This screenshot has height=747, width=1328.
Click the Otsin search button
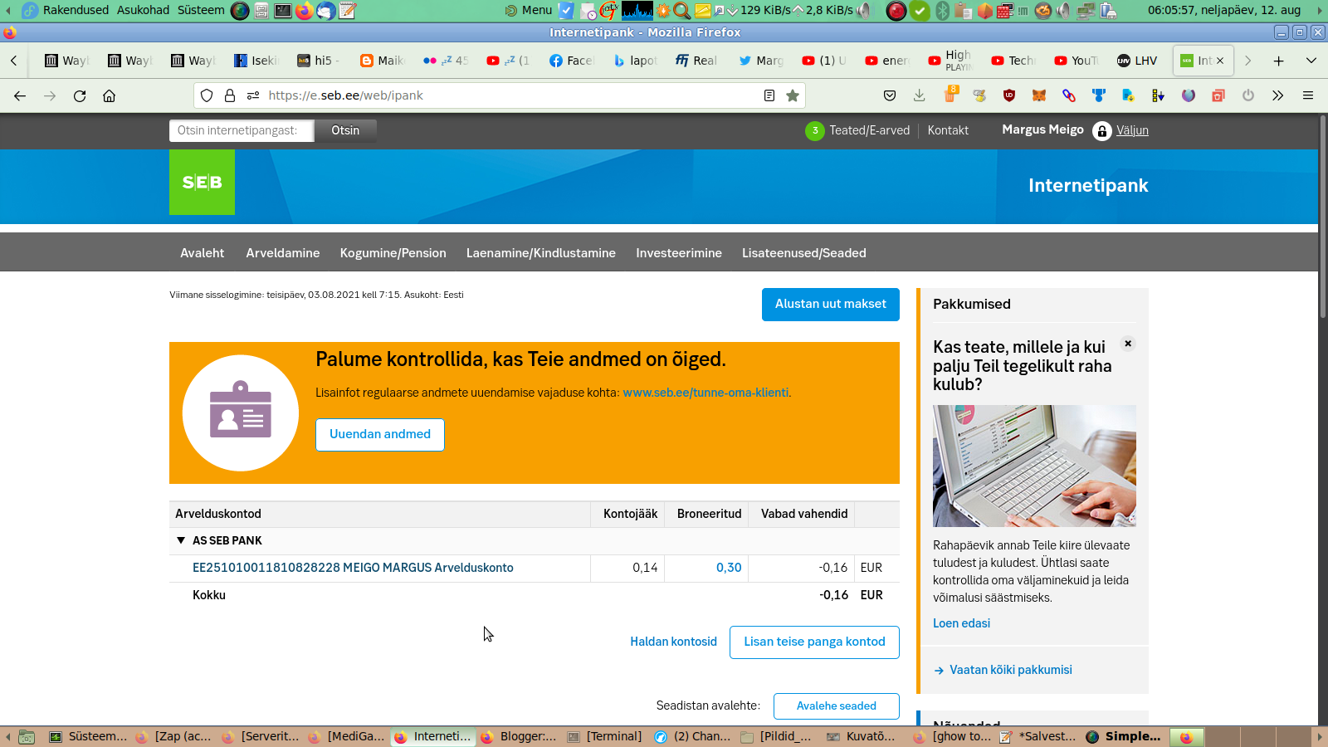pyautogui.click(x=345, y=130)
